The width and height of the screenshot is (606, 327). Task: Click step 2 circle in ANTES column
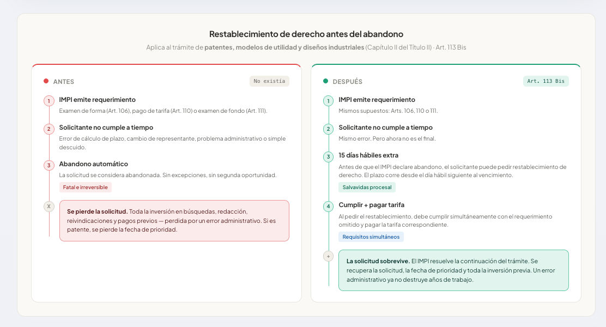49,129
